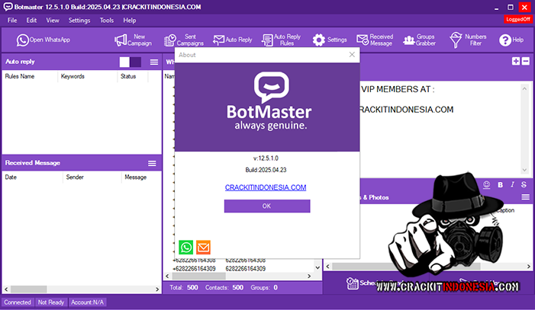This screenshot has height=310, width=535.
Task: Open the Received Message panel hamburger menu
Action: pos(152,163)
